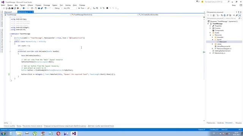Click the Save floppy disk toolbar icon
243x136 pixels.
(x=39, y=8)
